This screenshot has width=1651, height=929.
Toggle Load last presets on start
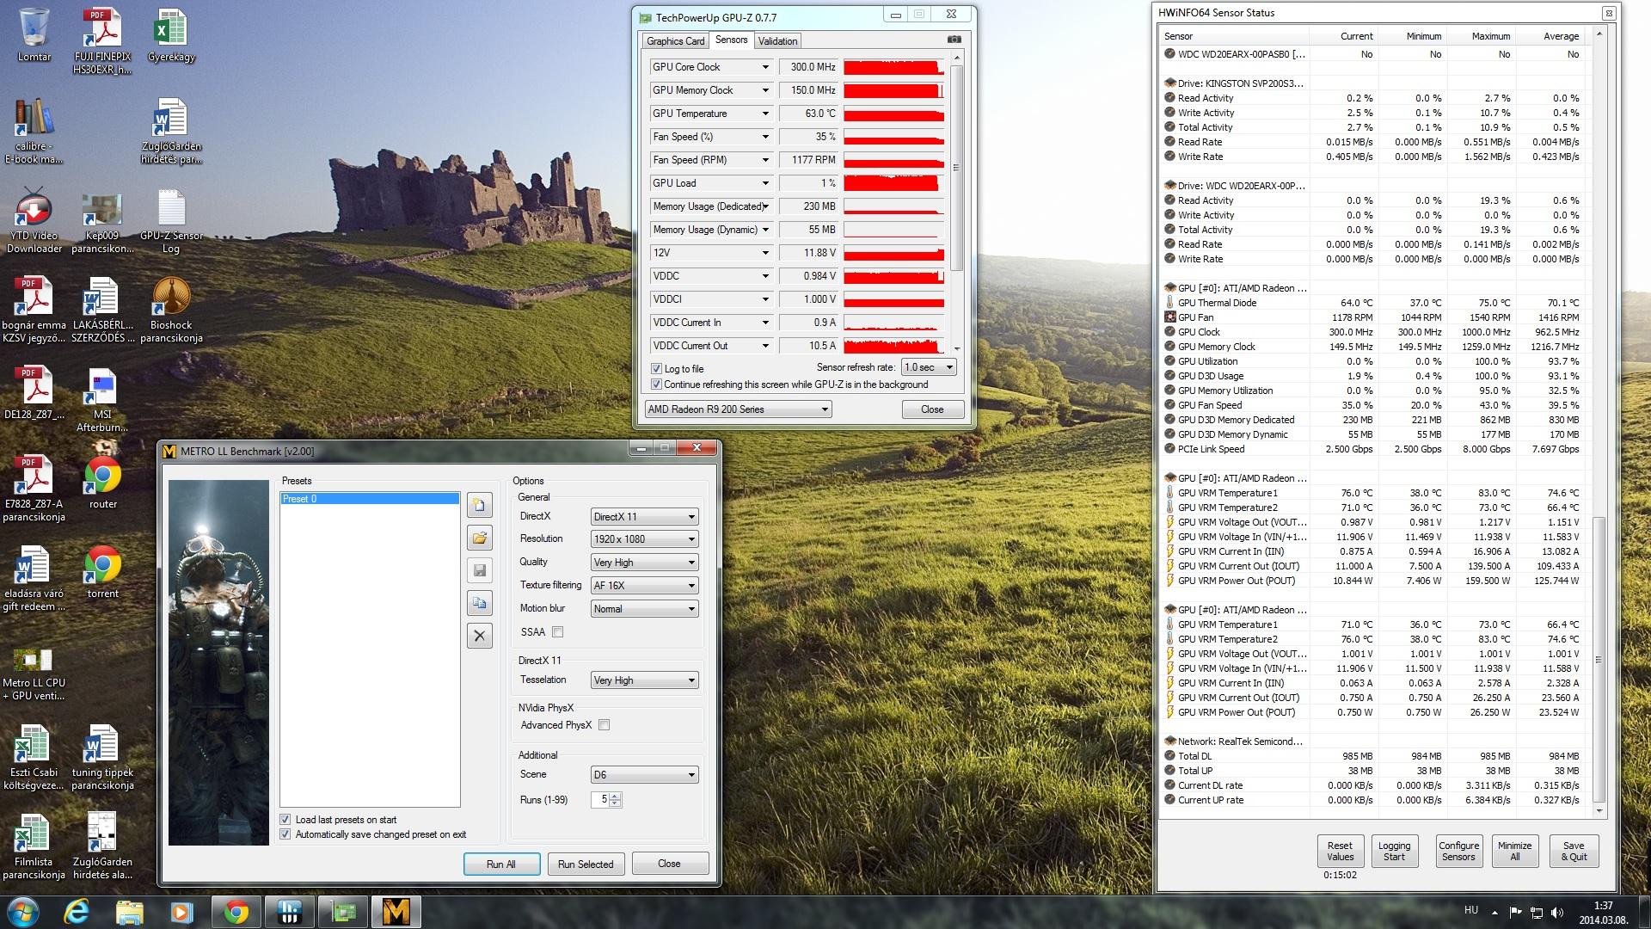point(285,820)
